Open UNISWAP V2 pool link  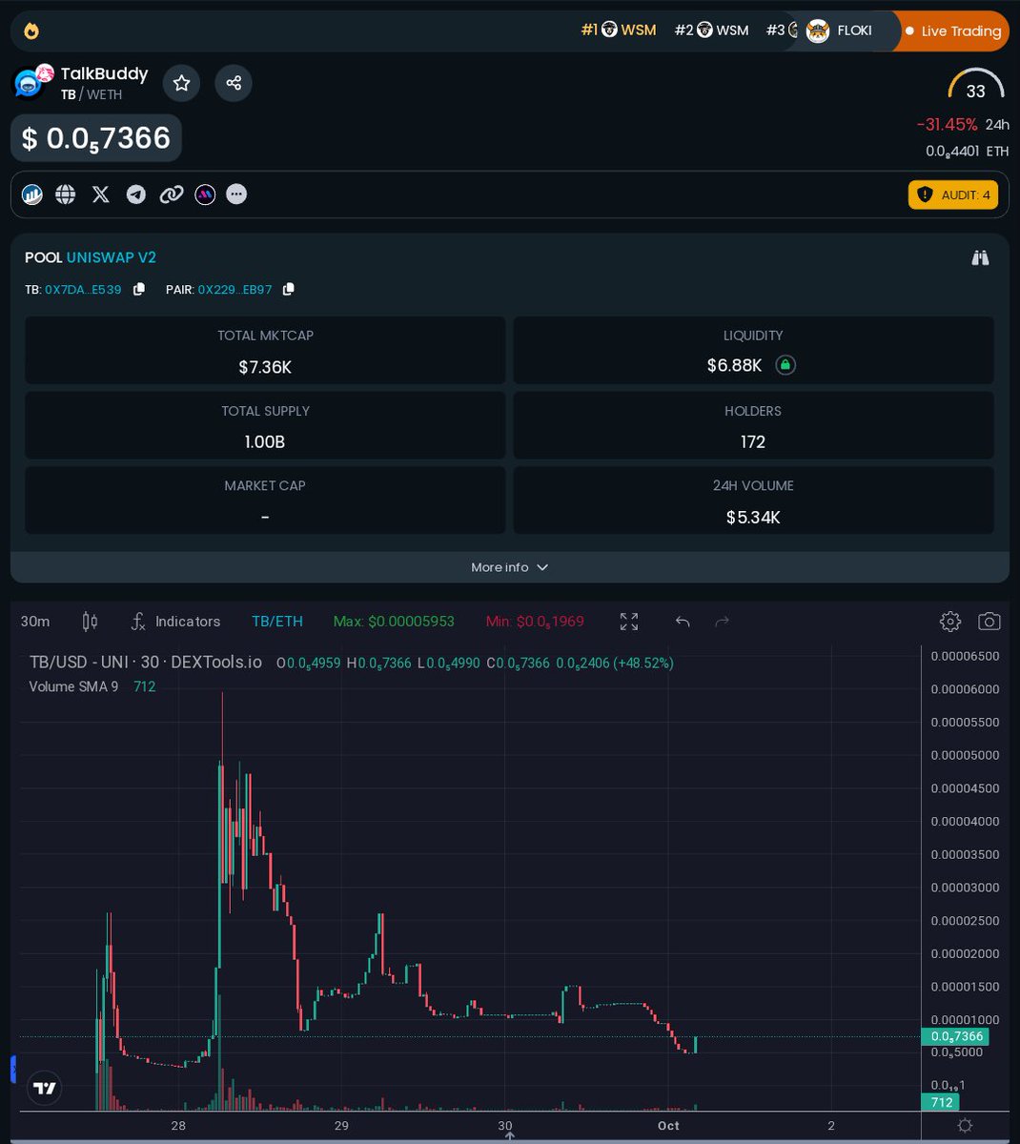pyautogui.click(x=112, y=257)
